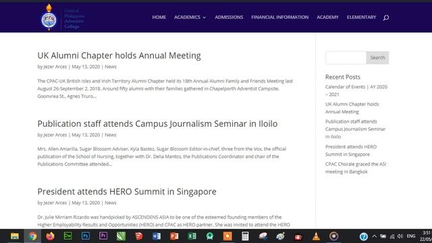This screenshot has height=243, width=432.
Task: Go to the Home menu item
Action: click(159, 17)
